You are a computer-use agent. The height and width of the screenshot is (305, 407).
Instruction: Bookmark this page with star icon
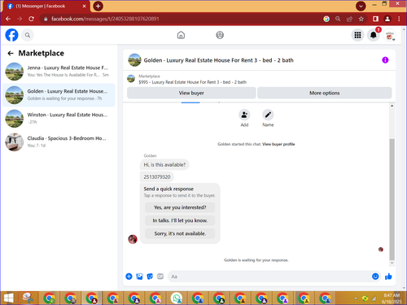pos(361,19)
